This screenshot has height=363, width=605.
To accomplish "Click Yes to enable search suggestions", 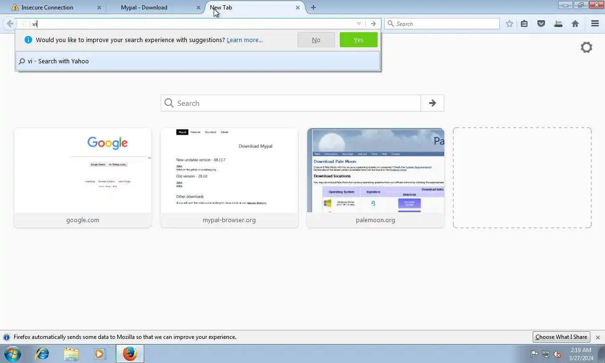I will coord(358,40).
